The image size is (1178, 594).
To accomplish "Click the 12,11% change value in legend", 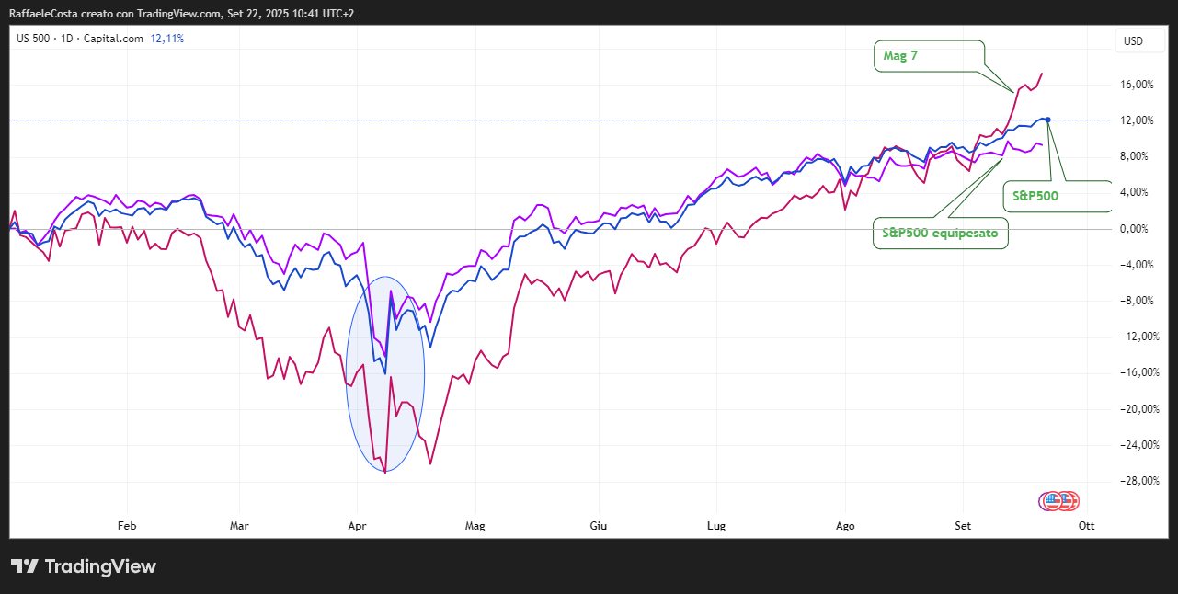I will pyautogui.click(x=166, y=39).
